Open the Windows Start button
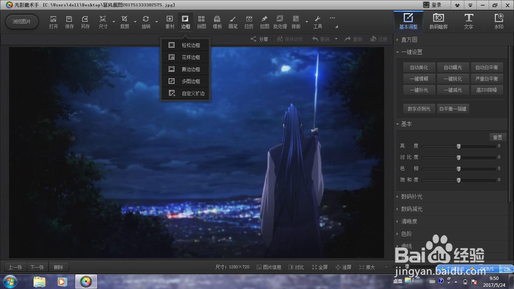The width and height of the screenshot is (514, 289). 10,282
